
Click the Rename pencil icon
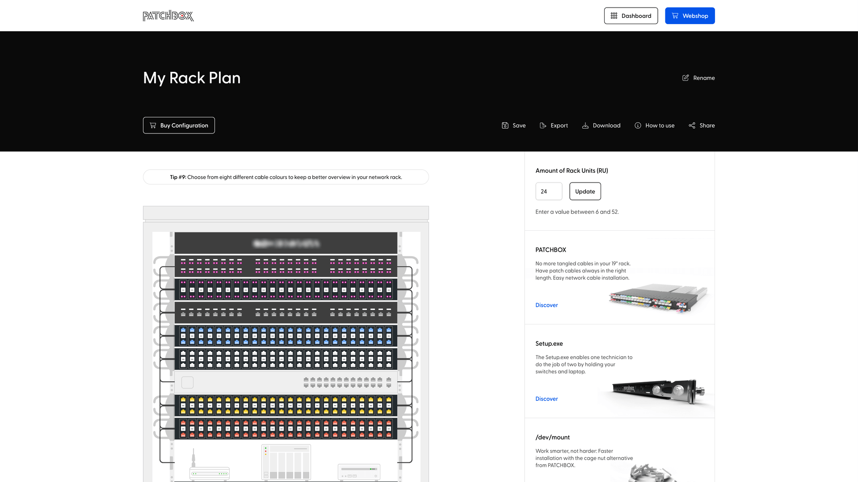pos(686,78)
